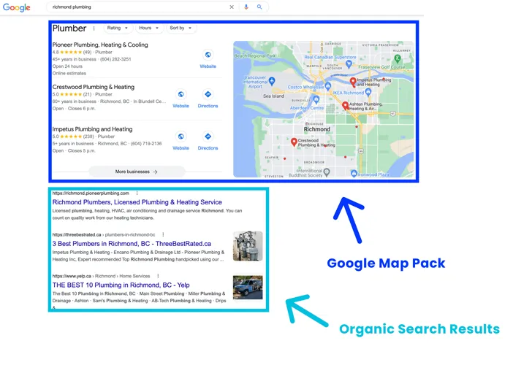Screen dimensions: 513x365
Task: Click Real Canadian Superstore map marker
Action: [x=349, y=64]
